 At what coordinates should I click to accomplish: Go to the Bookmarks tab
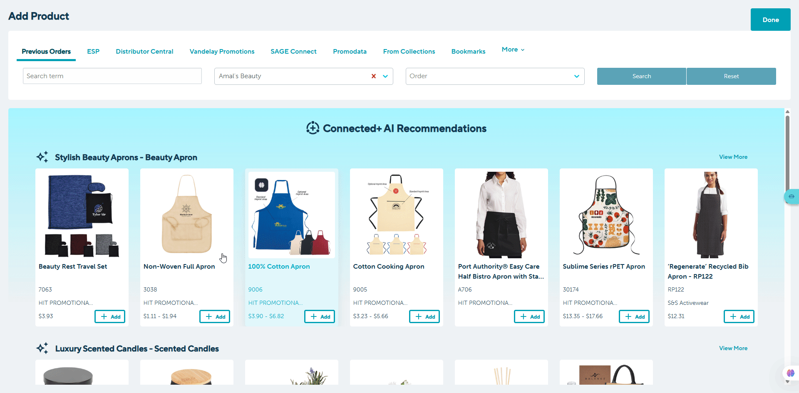pyautogui.click(x=468, y=52)
